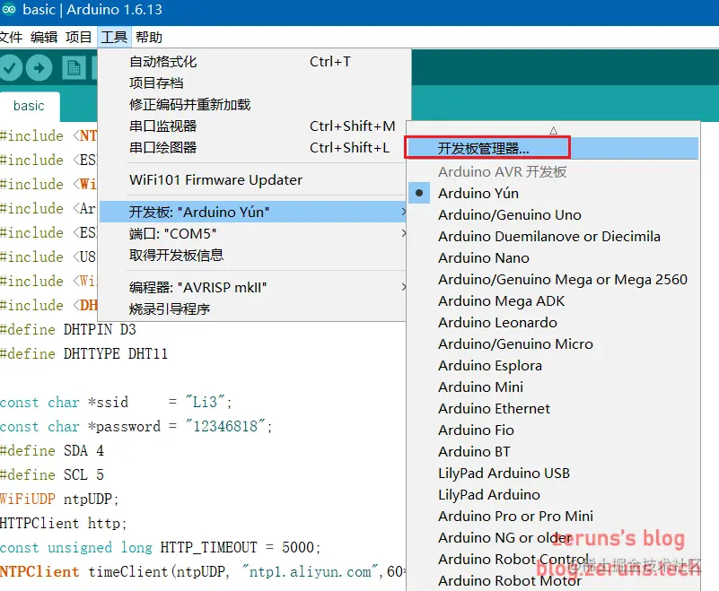Open 串口监视器 from the menu

[252, 126]
